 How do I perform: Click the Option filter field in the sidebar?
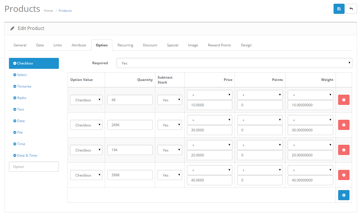pos(34,166)
